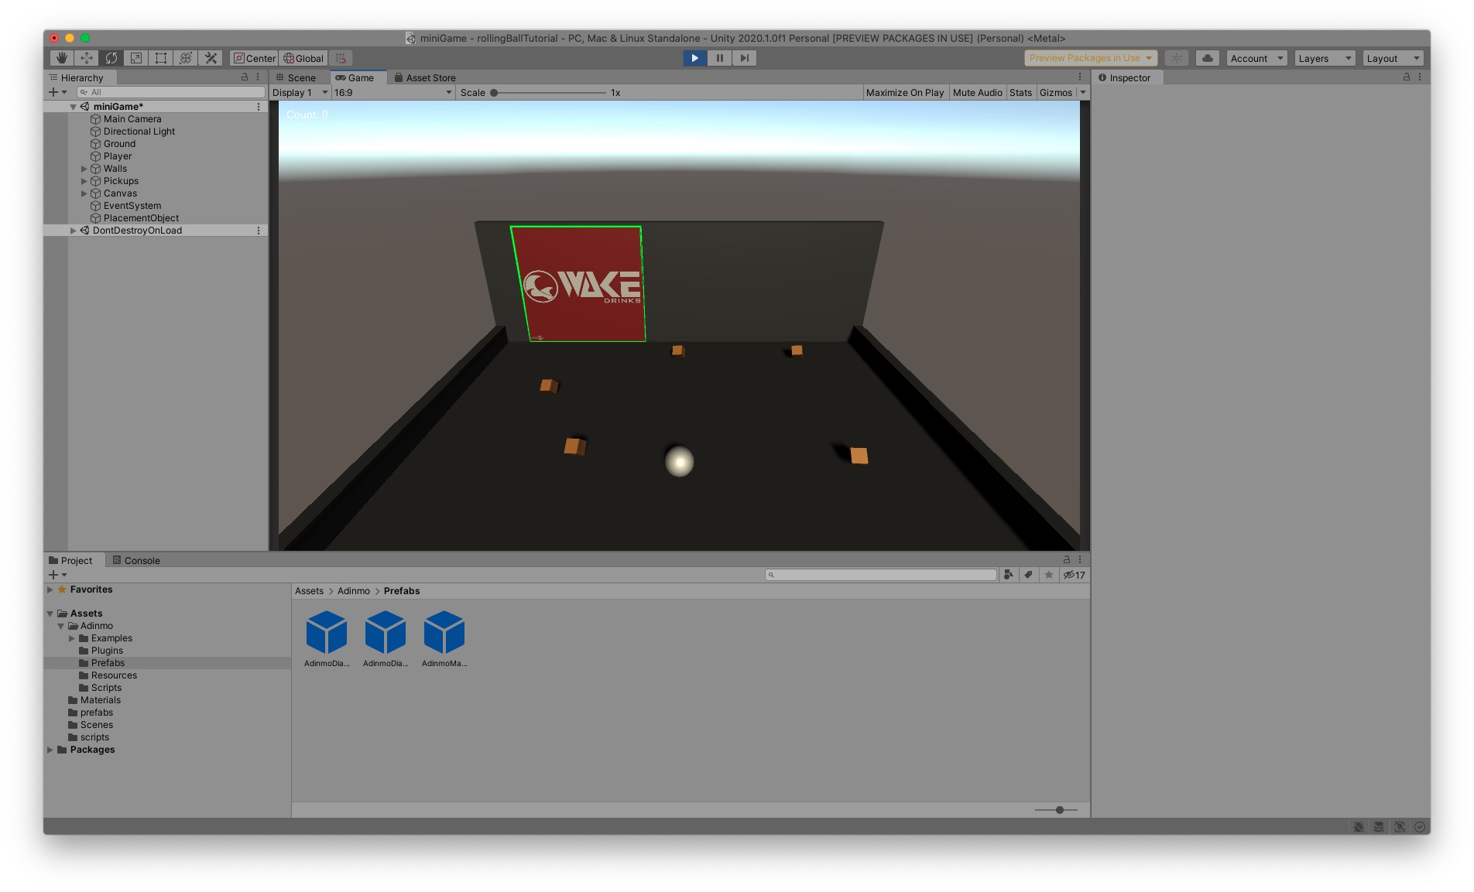Expand the Pickups object in Hierarchy
The width and height of the screenshot is (1474, 892).
(x=84, y=181)
